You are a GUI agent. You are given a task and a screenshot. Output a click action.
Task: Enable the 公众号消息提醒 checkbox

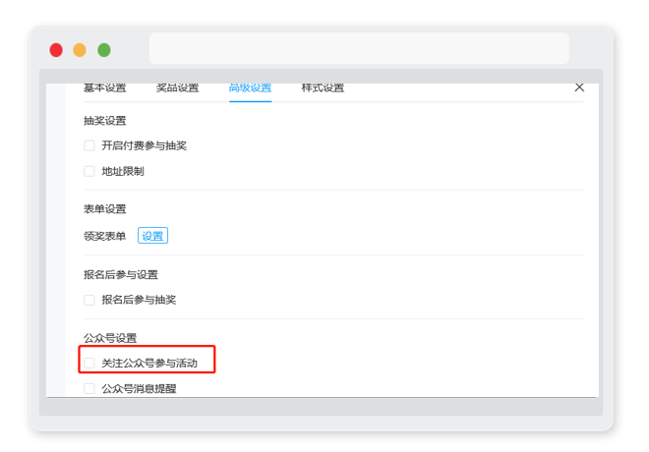(x=88, y=389)
